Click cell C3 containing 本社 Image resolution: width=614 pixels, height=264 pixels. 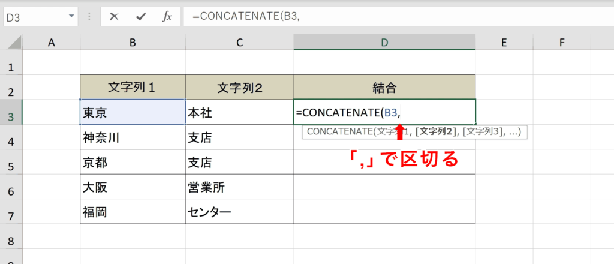click(x=239, y=112)
